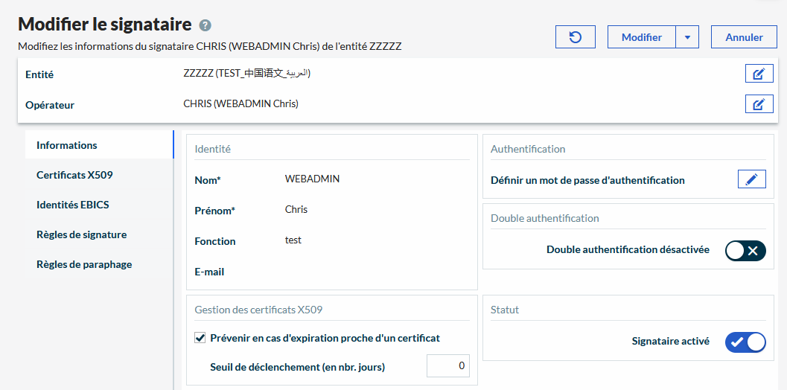Image resolution: width=787 pixels, height=390 pixels.
Task: Click the Seuil de déclenchement input field
Action: (447, 365)
